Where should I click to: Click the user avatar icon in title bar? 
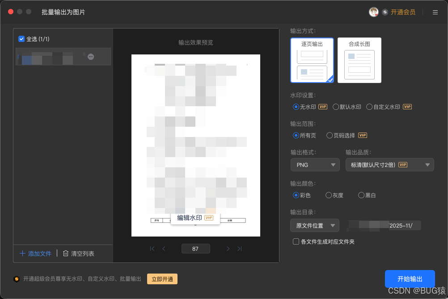[374, 12]
